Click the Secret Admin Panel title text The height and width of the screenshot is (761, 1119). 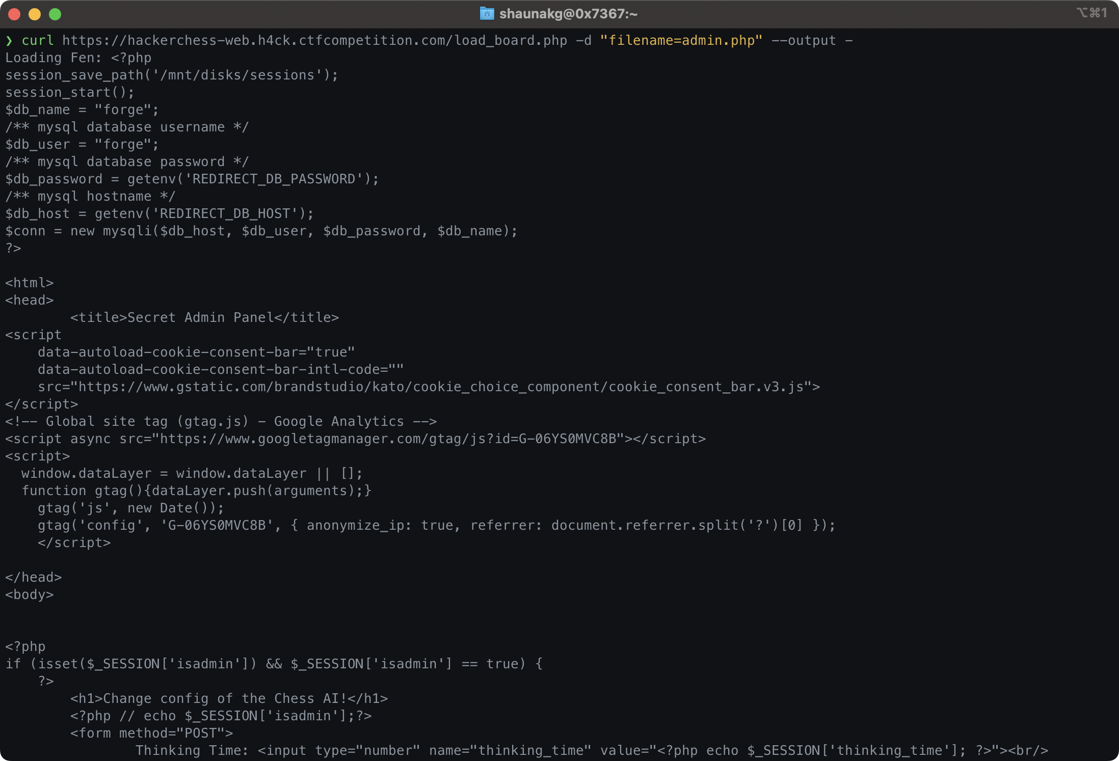[204, 317]
